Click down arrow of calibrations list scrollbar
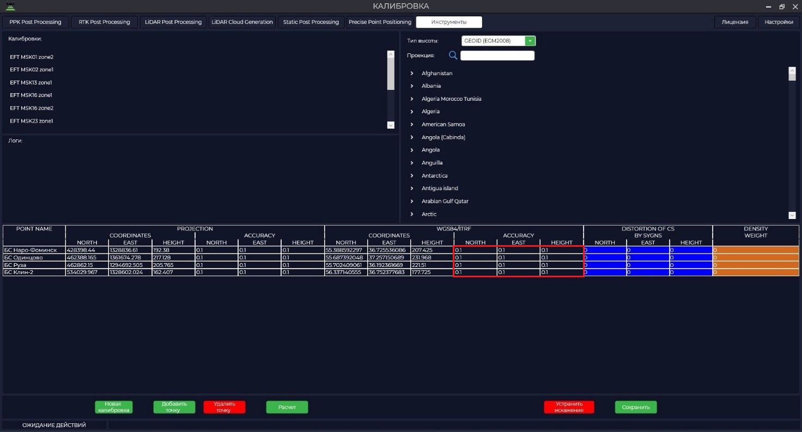This screenshot has width=802, height=432. click(391, 125)
